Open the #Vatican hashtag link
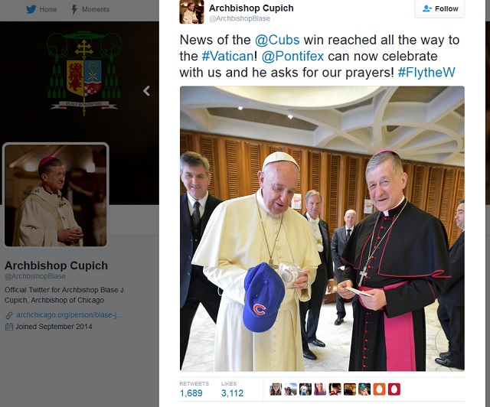 click(x=227, y=56)
